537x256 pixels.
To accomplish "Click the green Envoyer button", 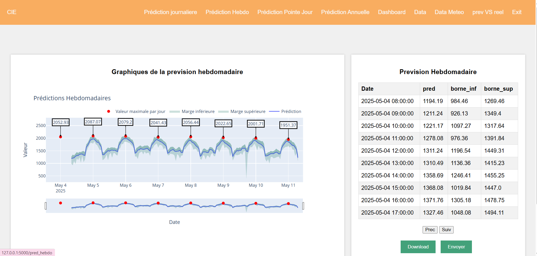I will click(x=456, y=247).
